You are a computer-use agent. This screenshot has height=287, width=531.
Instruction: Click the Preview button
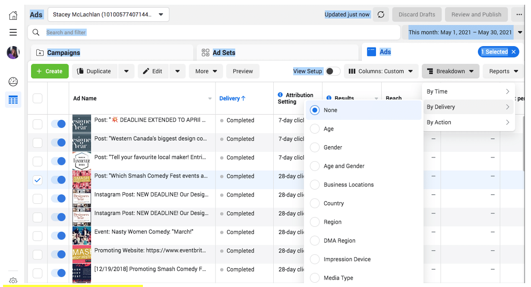tap(243, 72)
